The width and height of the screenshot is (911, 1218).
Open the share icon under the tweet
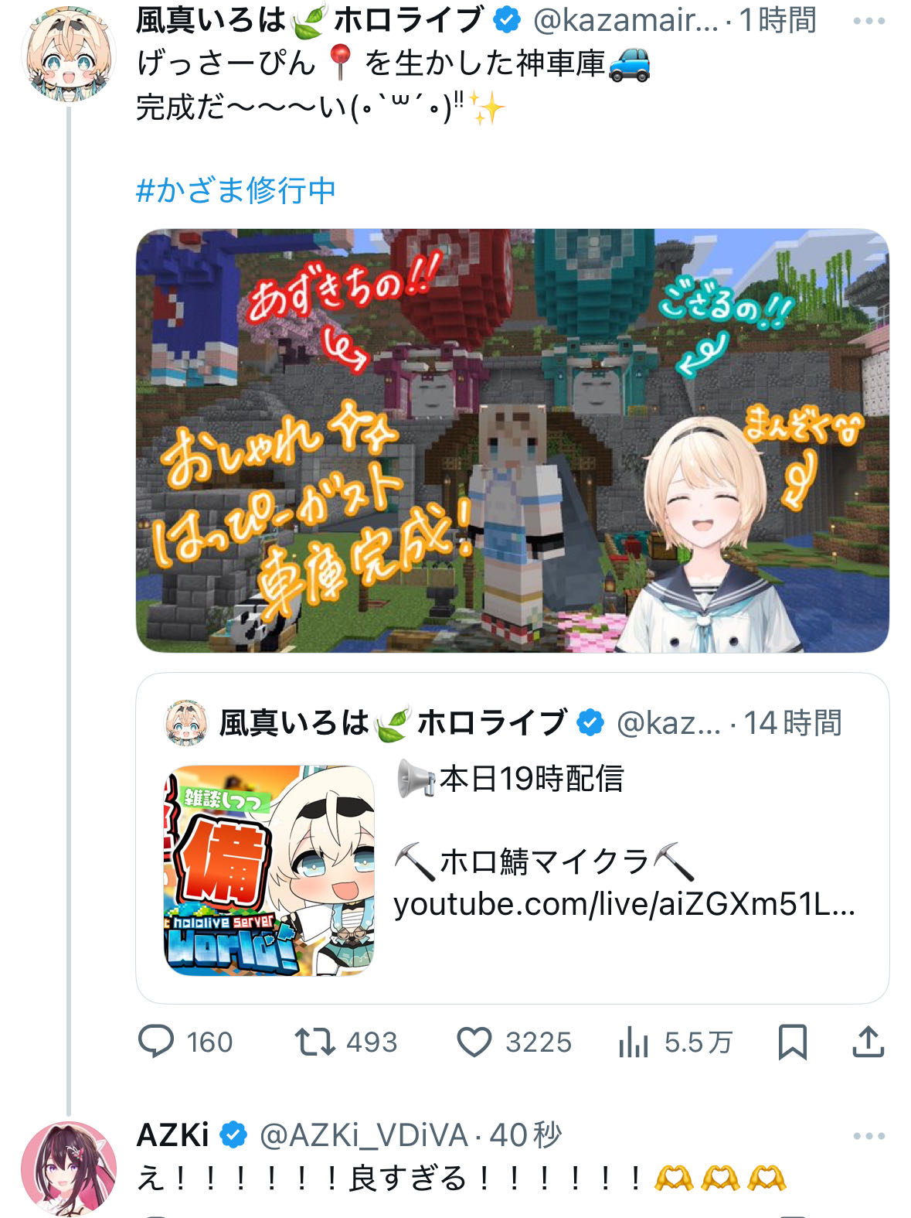coord(869,1042)
